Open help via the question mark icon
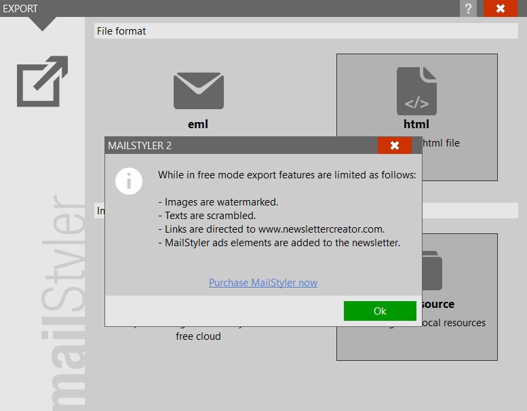Viewport: 527px width, 411px height. point(468,8)
